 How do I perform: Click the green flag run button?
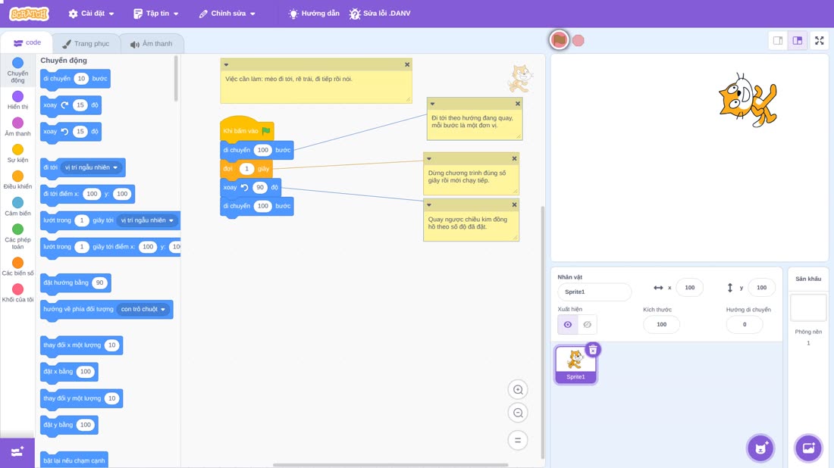559,40
